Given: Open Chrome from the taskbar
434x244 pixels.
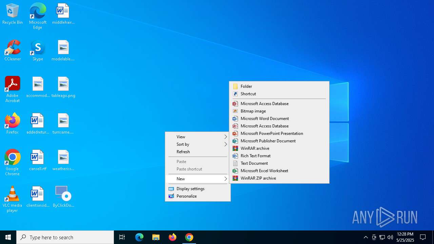Looking at the screenshot, I should coord(189,237).
